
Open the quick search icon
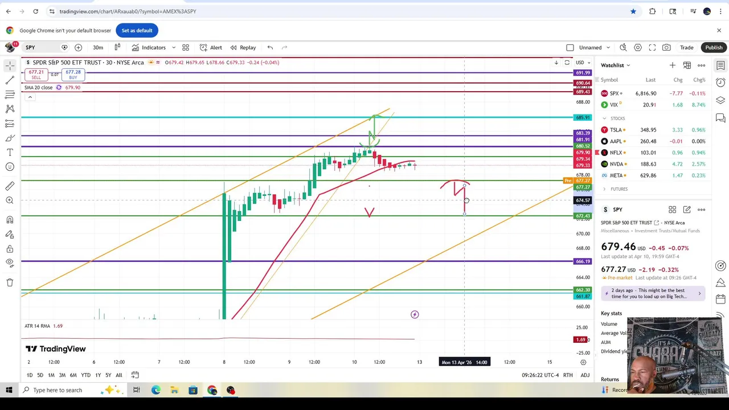623,48
